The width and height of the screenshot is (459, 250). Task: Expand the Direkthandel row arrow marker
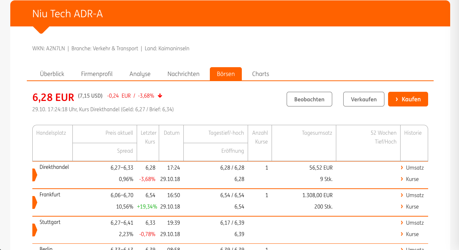[35, 175]
